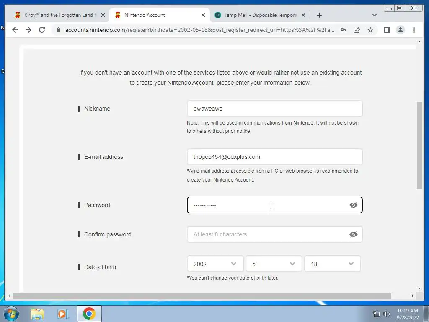The image size is (429, 322).
Task: Click the scroll up arrow of the page
Action: 419,42
